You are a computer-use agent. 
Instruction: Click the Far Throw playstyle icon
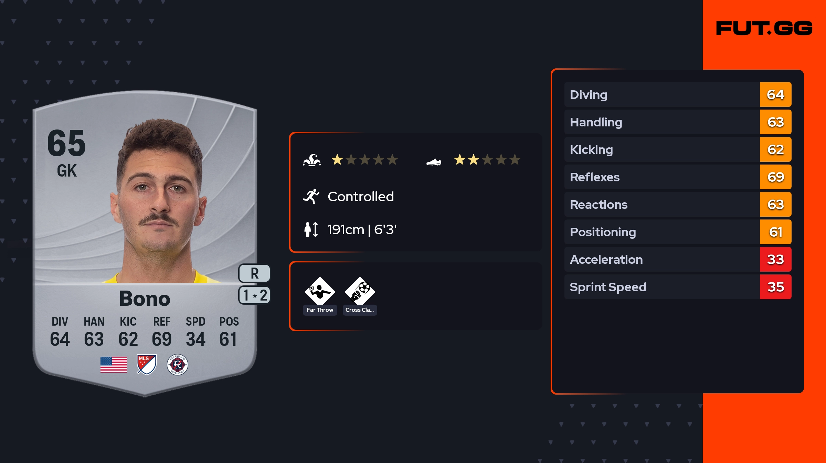320,291
